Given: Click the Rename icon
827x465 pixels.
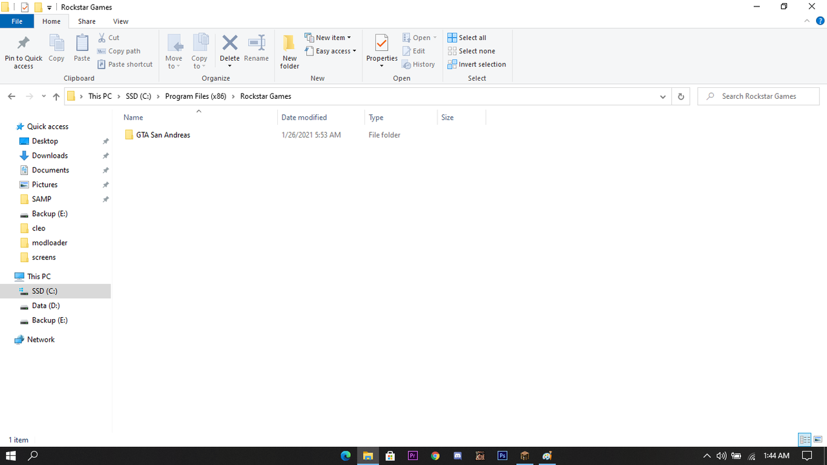Looking at the screenshot, I should pos(256,43).
